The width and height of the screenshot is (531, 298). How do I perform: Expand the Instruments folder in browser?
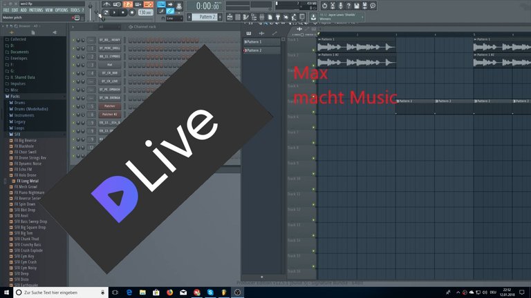click(24, 115)
